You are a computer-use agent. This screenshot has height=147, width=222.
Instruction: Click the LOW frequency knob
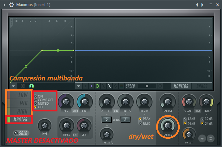[189, 102]
